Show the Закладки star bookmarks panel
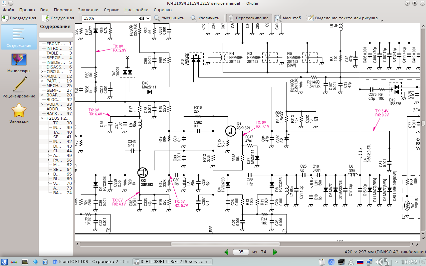Screen dimensions: 426x266 [x=19, y=113]
